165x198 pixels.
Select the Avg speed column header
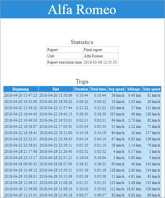tap(116, 89)
